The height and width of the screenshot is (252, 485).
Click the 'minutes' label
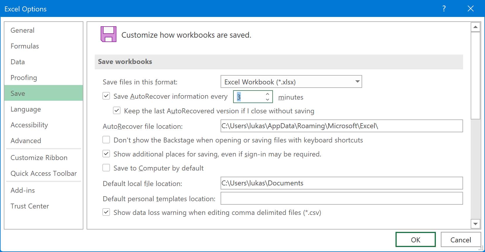(x=291, y=97)
